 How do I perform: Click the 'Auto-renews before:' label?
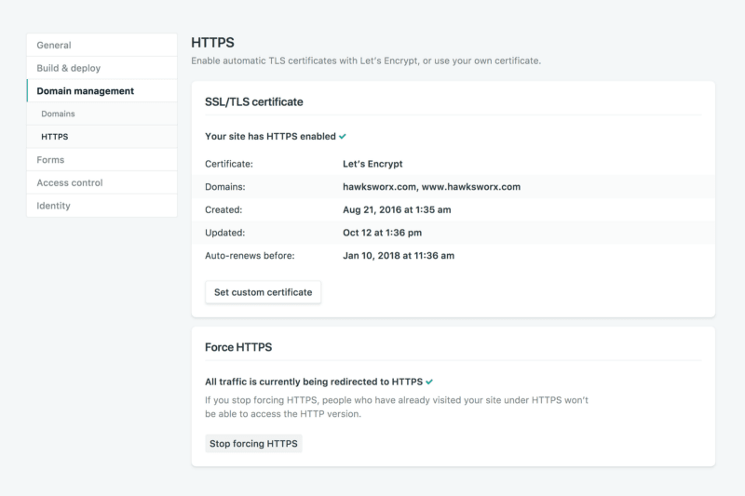(250, 255)
